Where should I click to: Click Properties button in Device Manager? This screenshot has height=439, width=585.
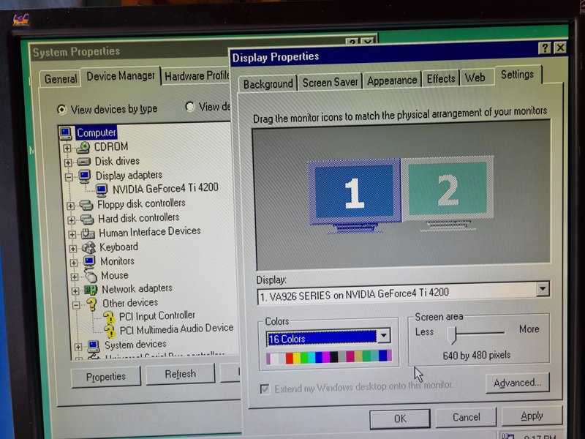106,377
